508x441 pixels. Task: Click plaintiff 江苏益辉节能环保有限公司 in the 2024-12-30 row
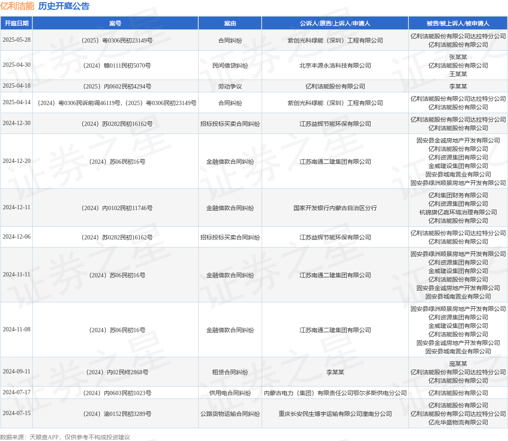[x=335, y=124]
